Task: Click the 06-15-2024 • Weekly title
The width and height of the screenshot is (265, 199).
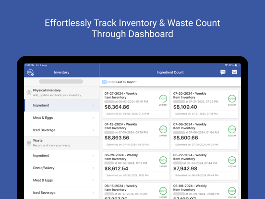Action: coord(121,186)
